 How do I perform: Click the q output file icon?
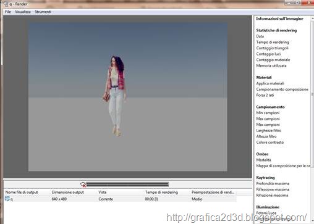click(7, 199)
